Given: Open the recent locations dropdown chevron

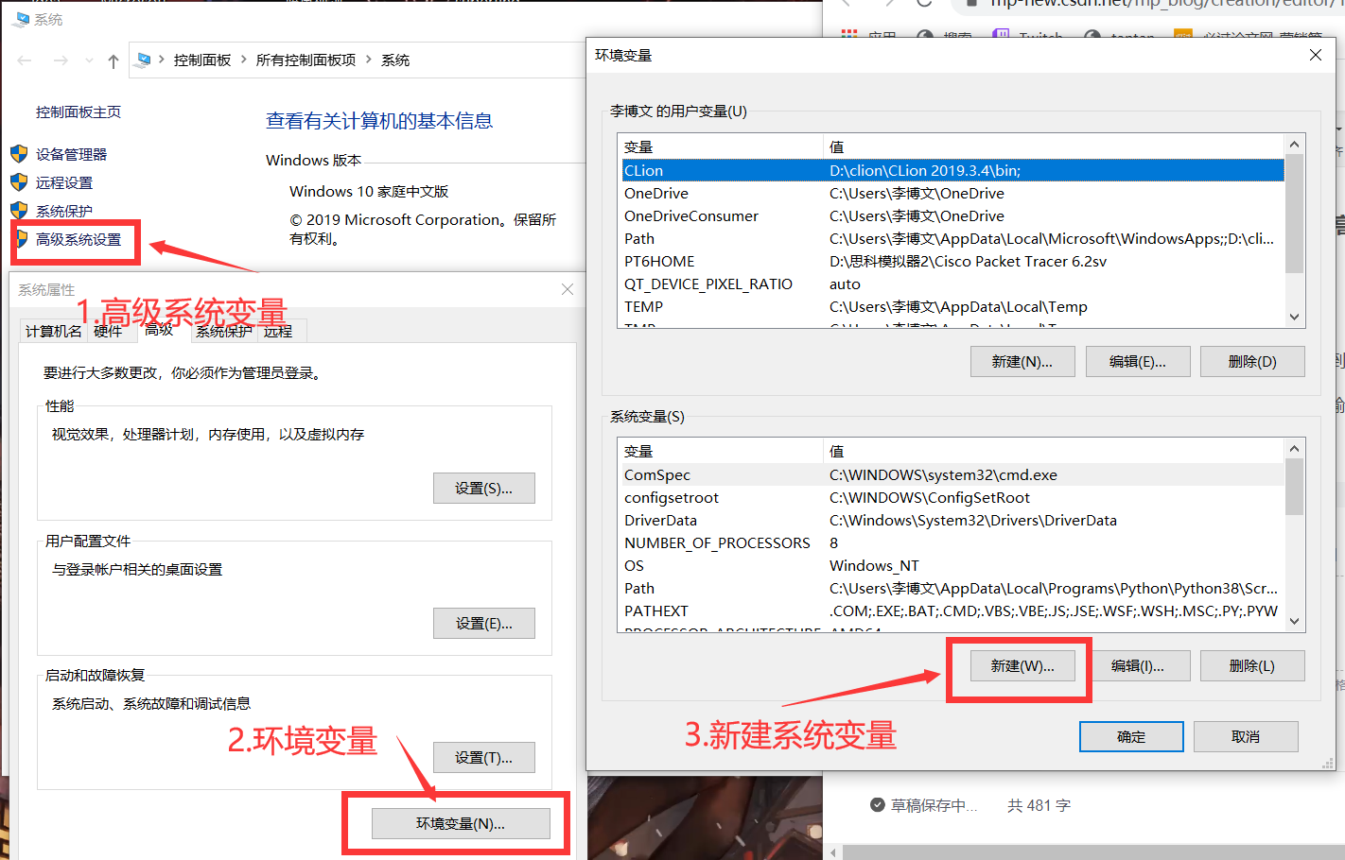Looking at the screenshot, I should point(89,60).
